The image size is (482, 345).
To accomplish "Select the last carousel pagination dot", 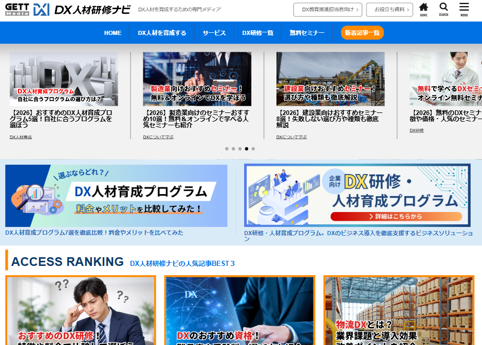I will coord(253,149).
